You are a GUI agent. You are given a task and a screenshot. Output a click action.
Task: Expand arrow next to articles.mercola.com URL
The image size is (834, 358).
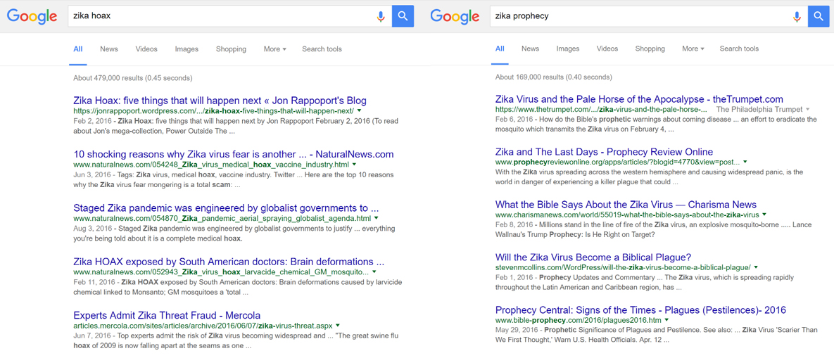pos(338,326)
